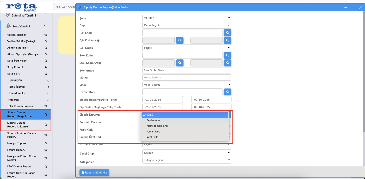Viewport: 365px width, 179px height.
Task: Select Beklemede from the order status list
Action: [153, 120]
